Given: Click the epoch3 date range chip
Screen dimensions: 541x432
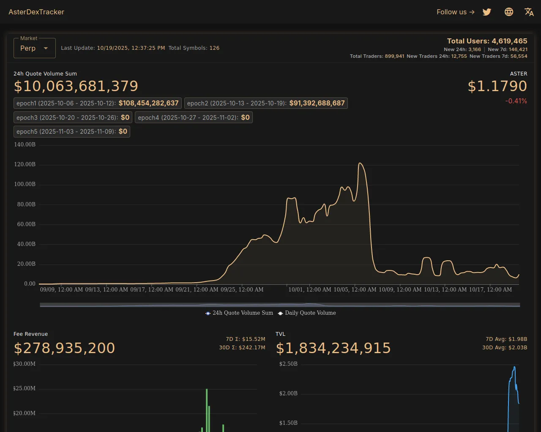Looking at the screenshot, I should pos(73,118).
